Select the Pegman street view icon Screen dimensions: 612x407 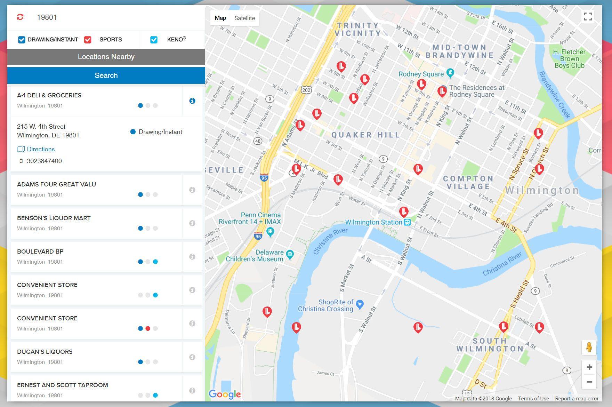coord(589,348)
